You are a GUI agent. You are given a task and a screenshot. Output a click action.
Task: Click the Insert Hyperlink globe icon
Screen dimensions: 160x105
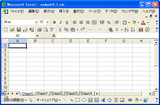[x=111, y=30]
